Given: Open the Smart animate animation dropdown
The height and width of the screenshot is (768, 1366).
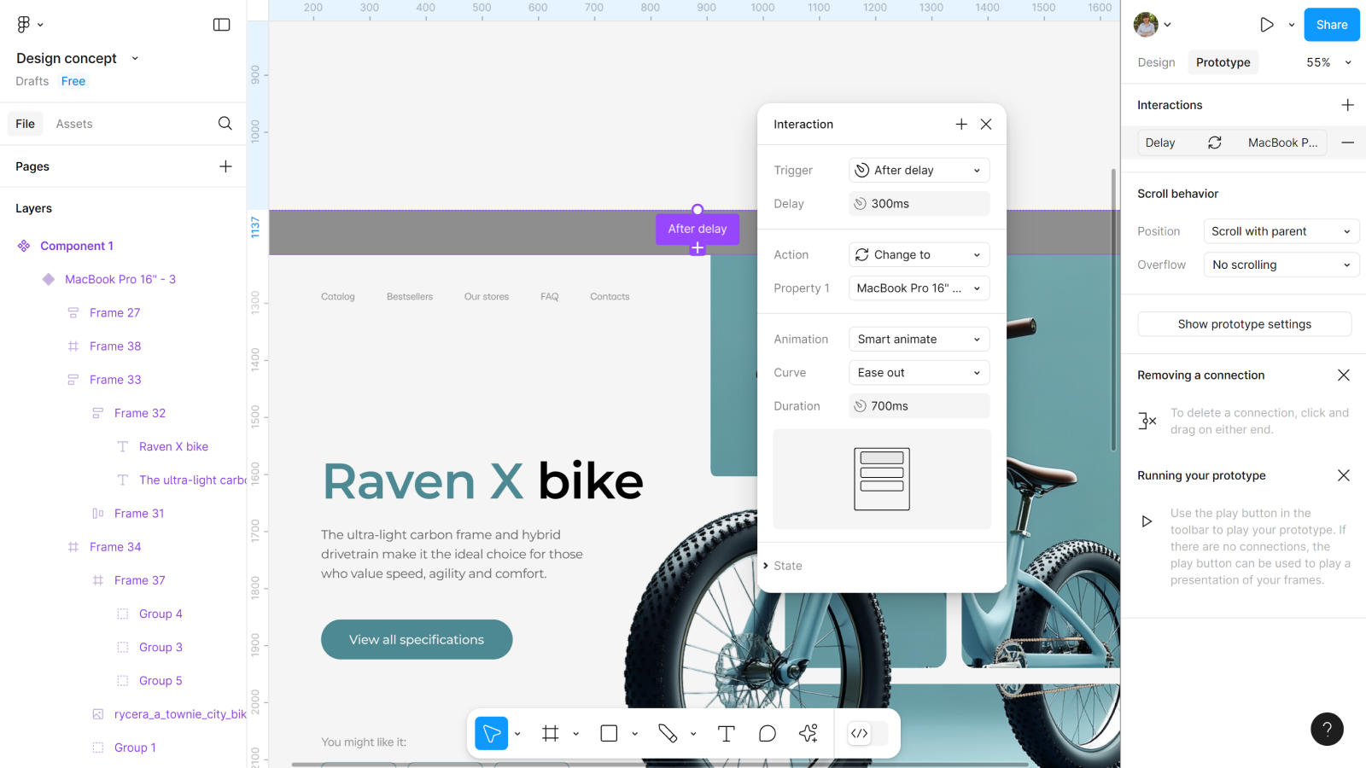Looking at the screenshot, I should [919, 340].
